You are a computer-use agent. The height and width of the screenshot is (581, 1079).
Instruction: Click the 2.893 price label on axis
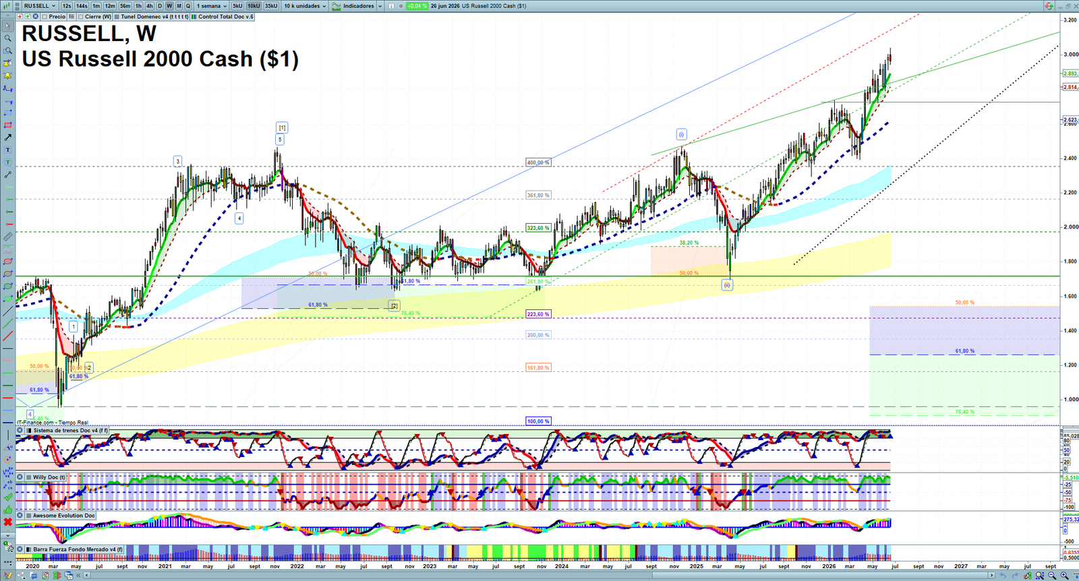click(x=1070, y=73)
